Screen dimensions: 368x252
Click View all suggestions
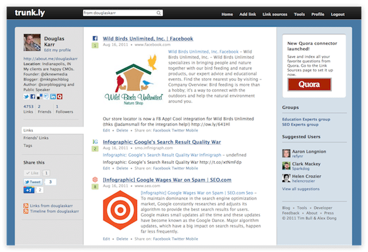pos(301,189)
